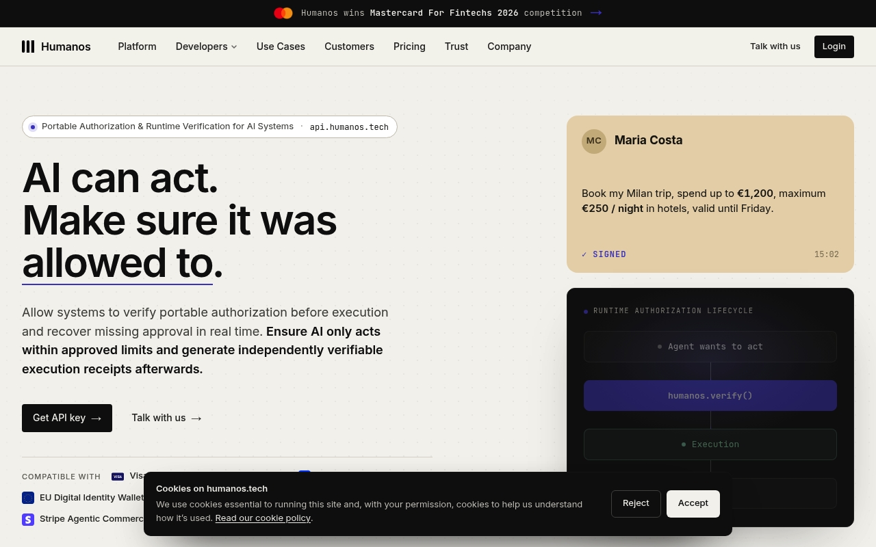The height and width of the screenshot is (547, 876).
Task: Go to Use Cases page
Action: (x=281, y=46)
